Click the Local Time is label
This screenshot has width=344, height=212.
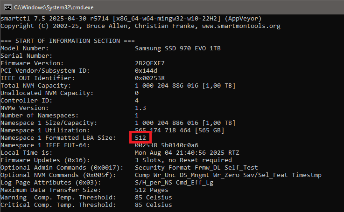coord(26,153)
